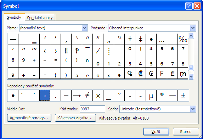Open the Klávesová zkratka button dialog
This screenshot has height=139, width=203.
pyautogui.click(x=75, y=118)
